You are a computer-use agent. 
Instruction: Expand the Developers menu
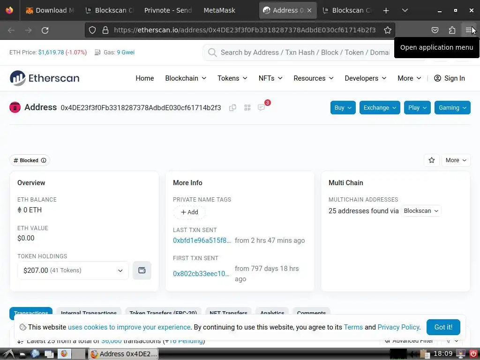coord(366,78)
